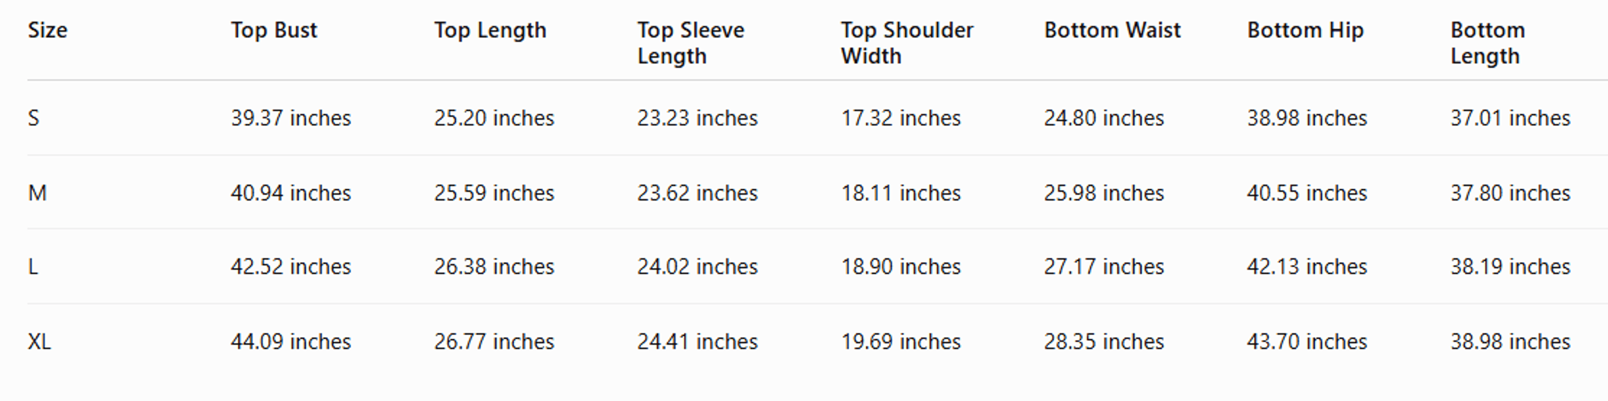Select the Top Sleeve Length header

coord(691,43)
